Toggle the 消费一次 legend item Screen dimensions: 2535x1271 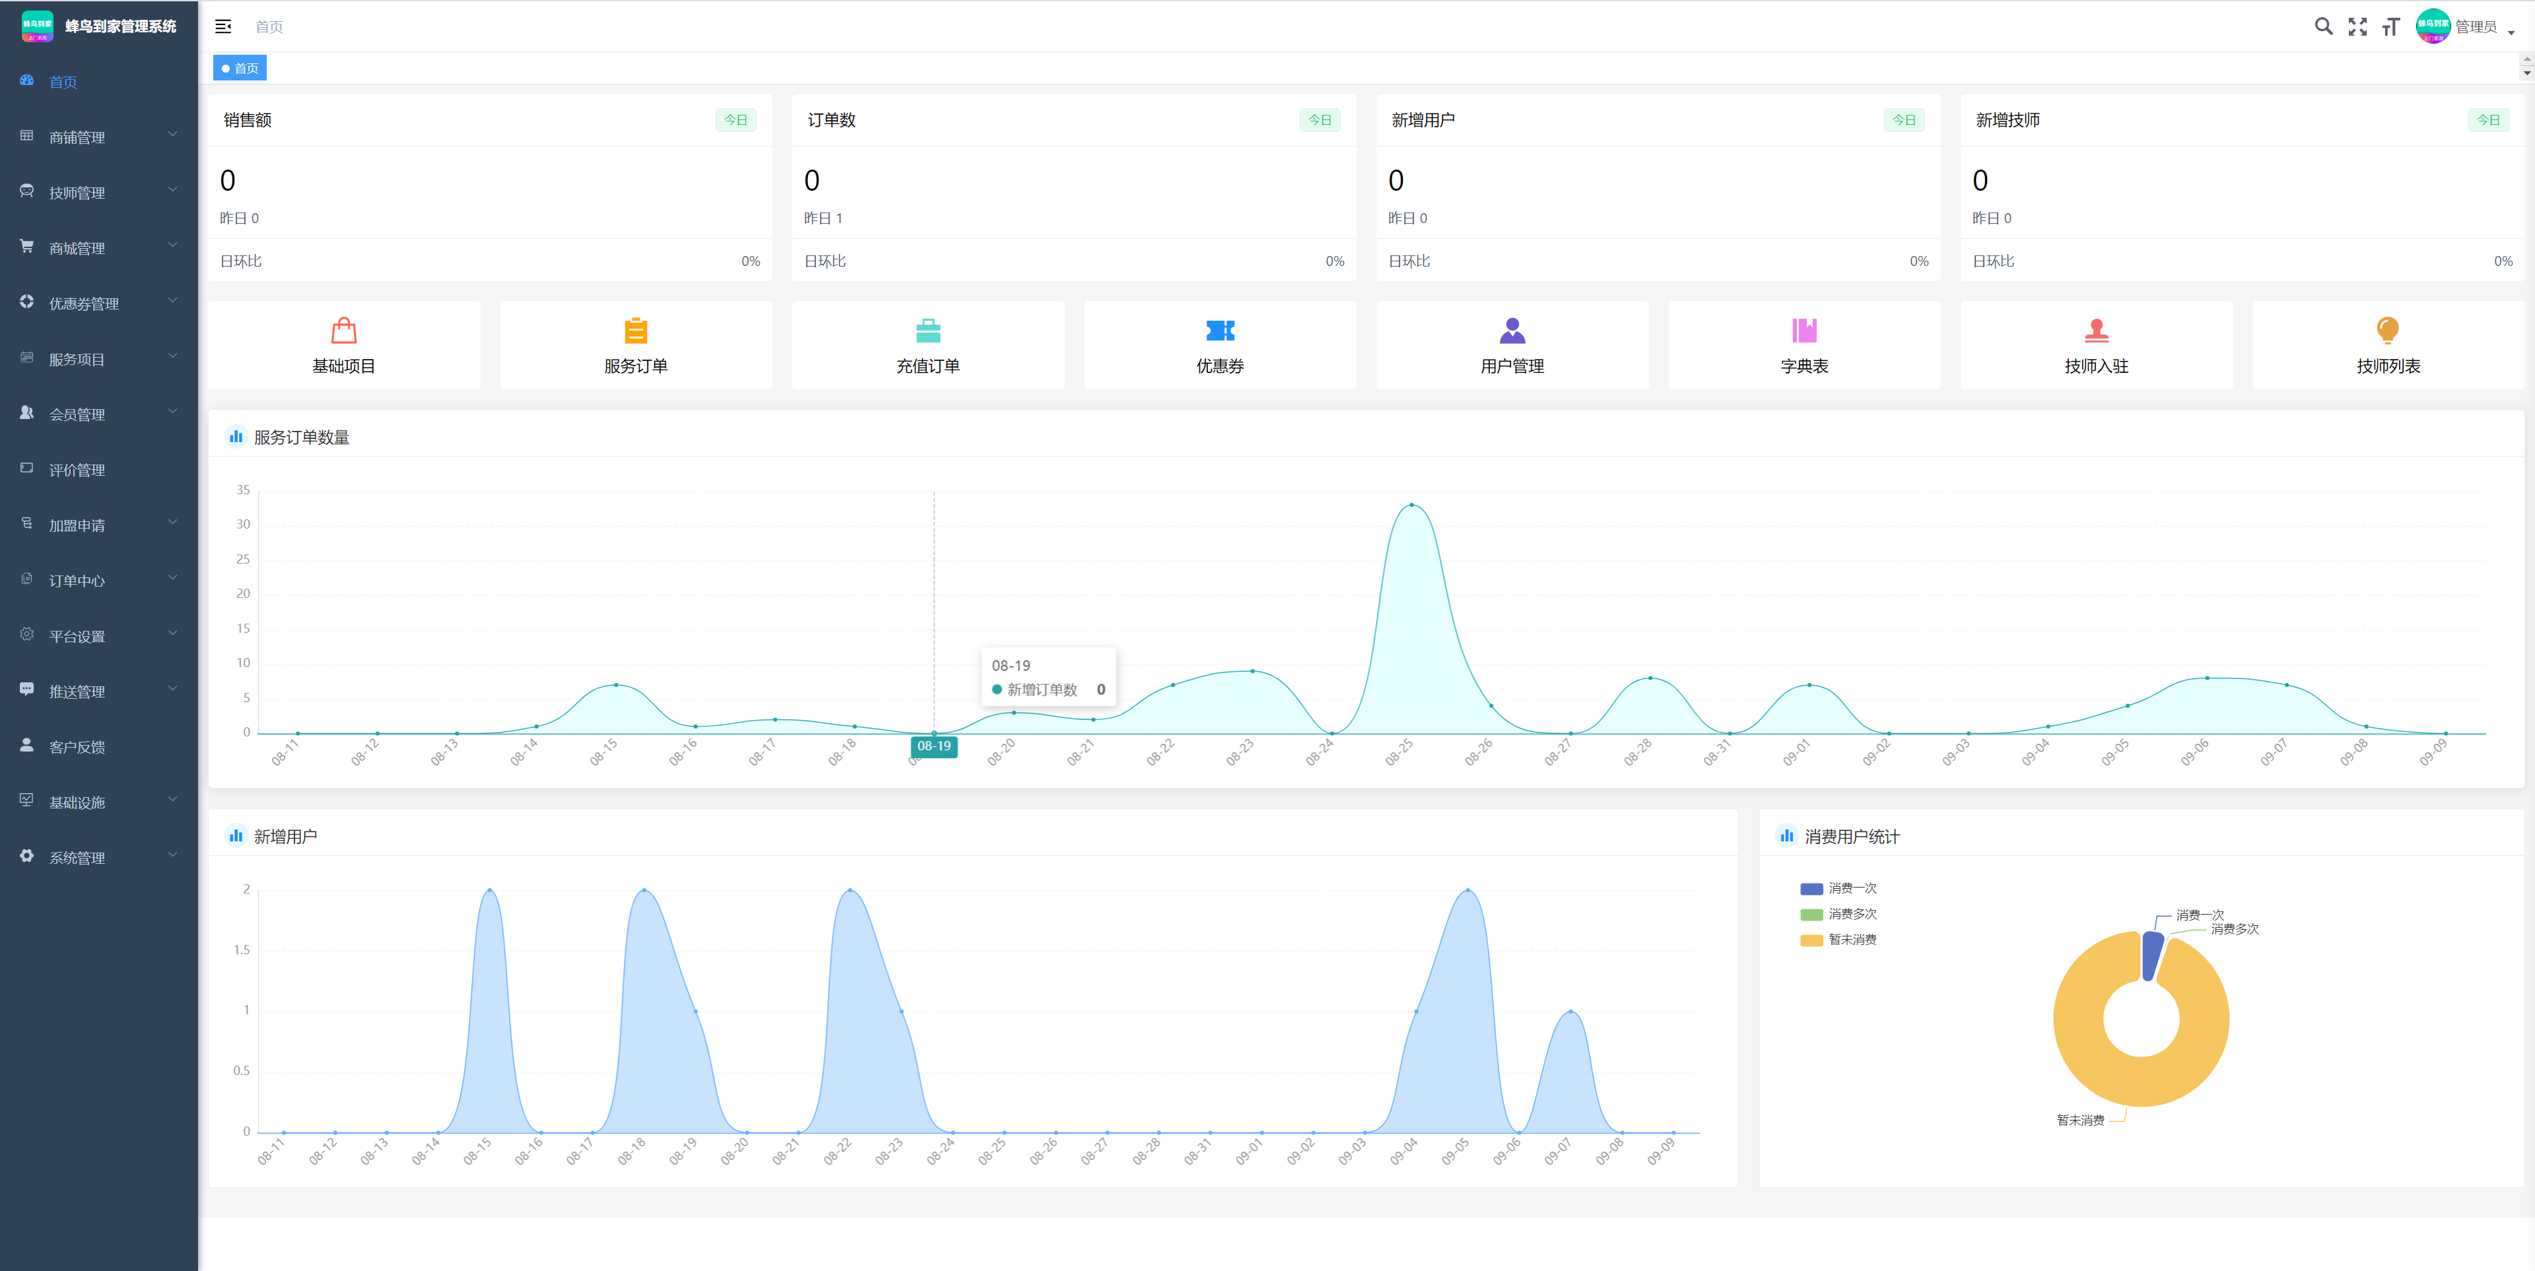coord(1839,888)
